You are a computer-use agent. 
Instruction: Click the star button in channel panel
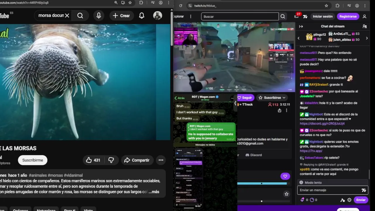(x=287, y=194)
